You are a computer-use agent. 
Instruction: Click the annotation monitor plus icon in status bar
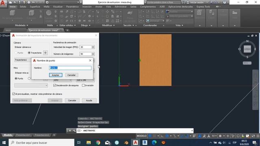click(228, 136)
